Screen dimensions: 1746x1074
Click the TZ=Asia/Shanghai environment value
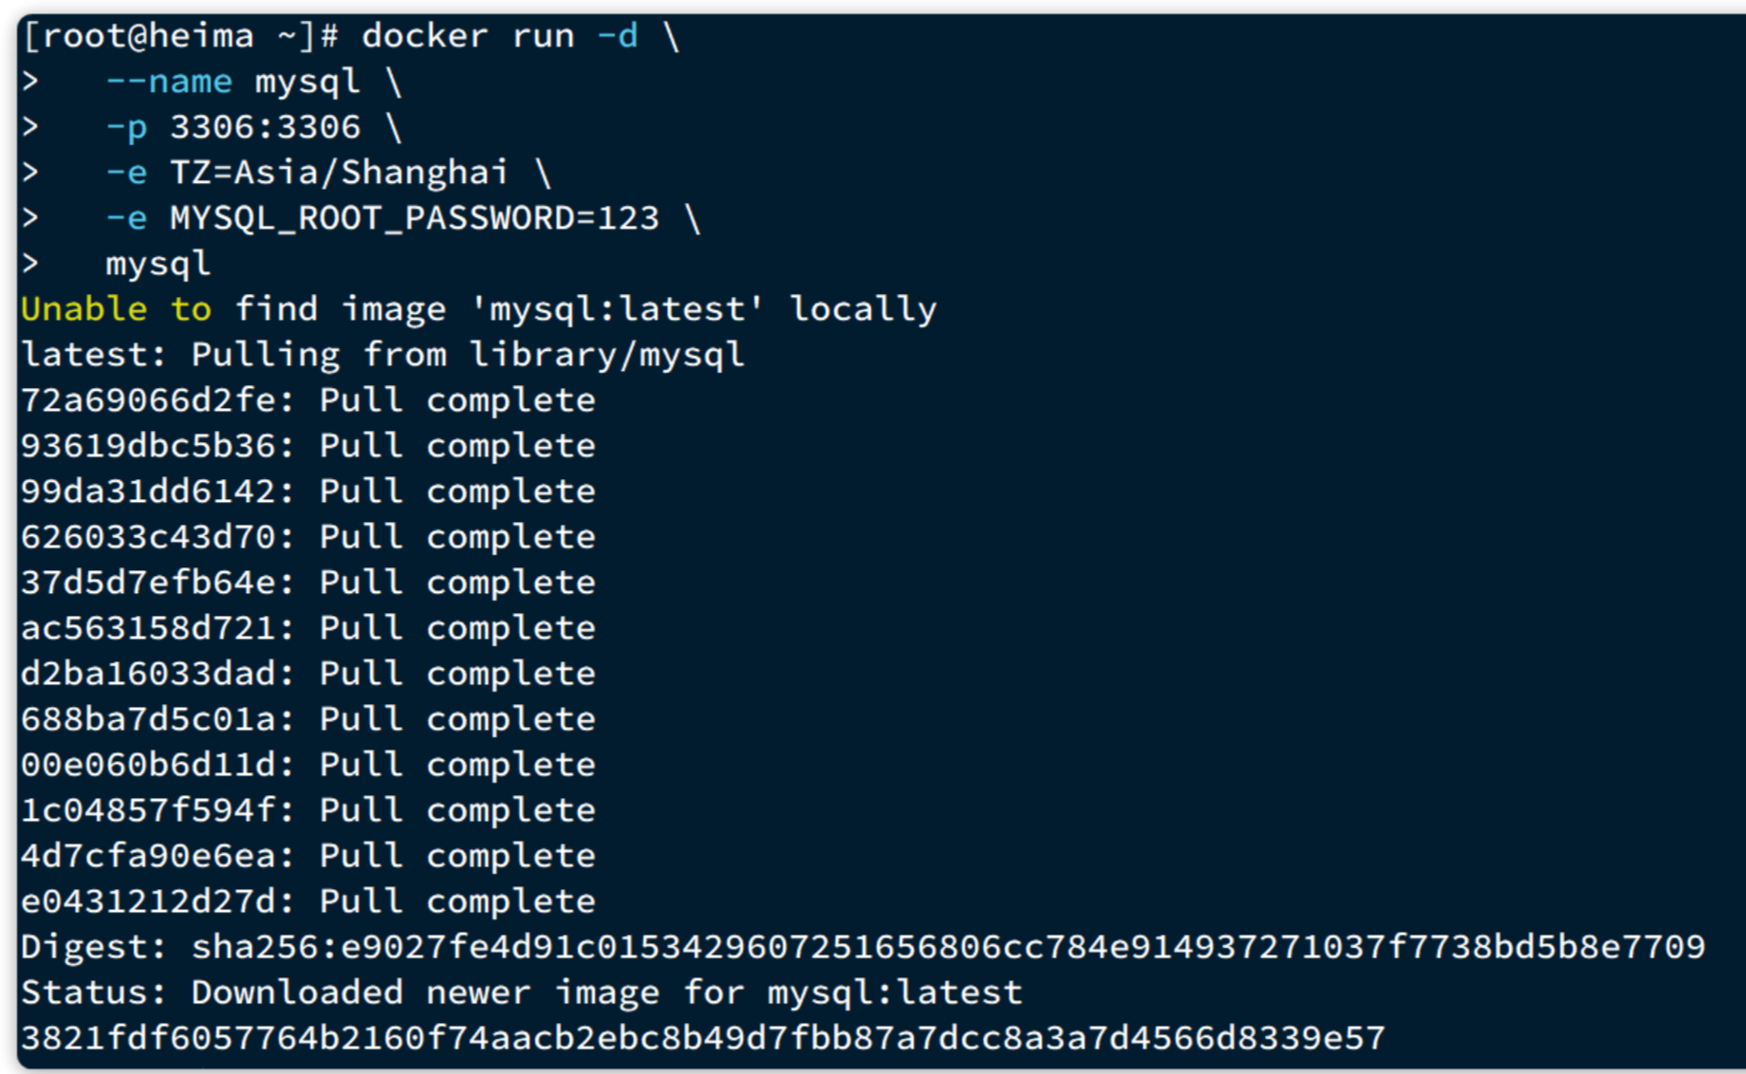pyautogui.click(x=339, y=173)
